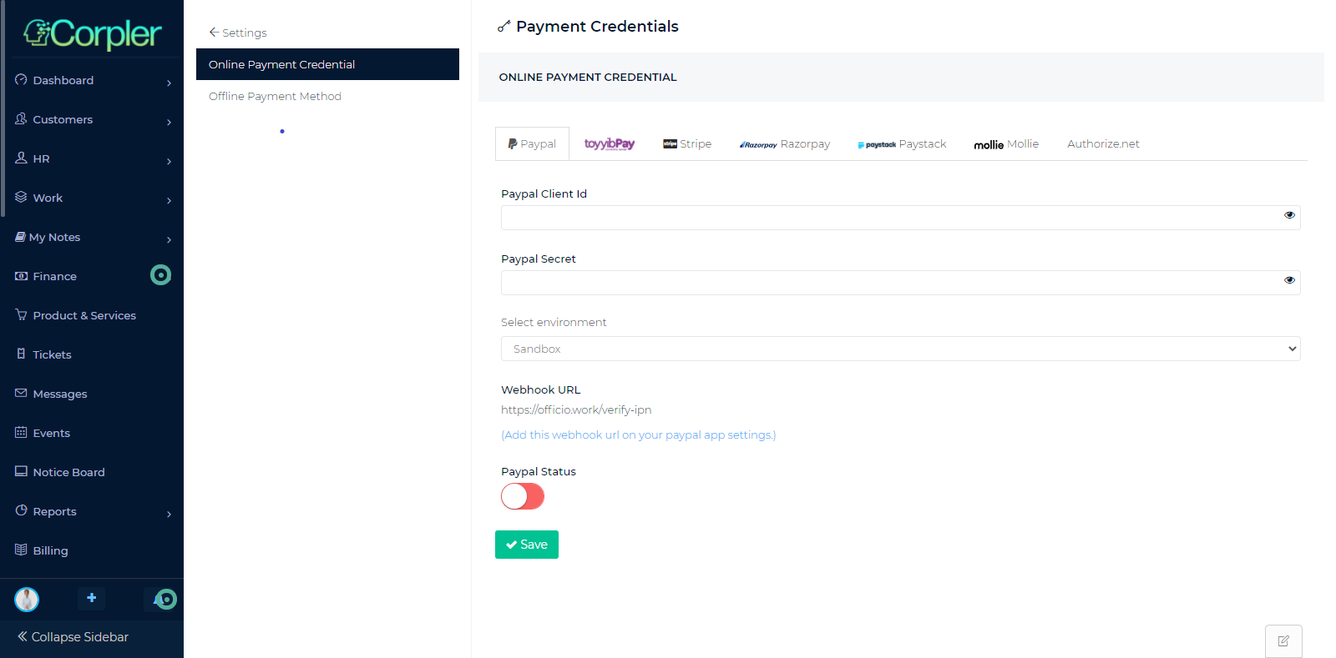This screenshot has height=658, width=1336.
Task: Click the Tickets icon
Action: [20, 354]
